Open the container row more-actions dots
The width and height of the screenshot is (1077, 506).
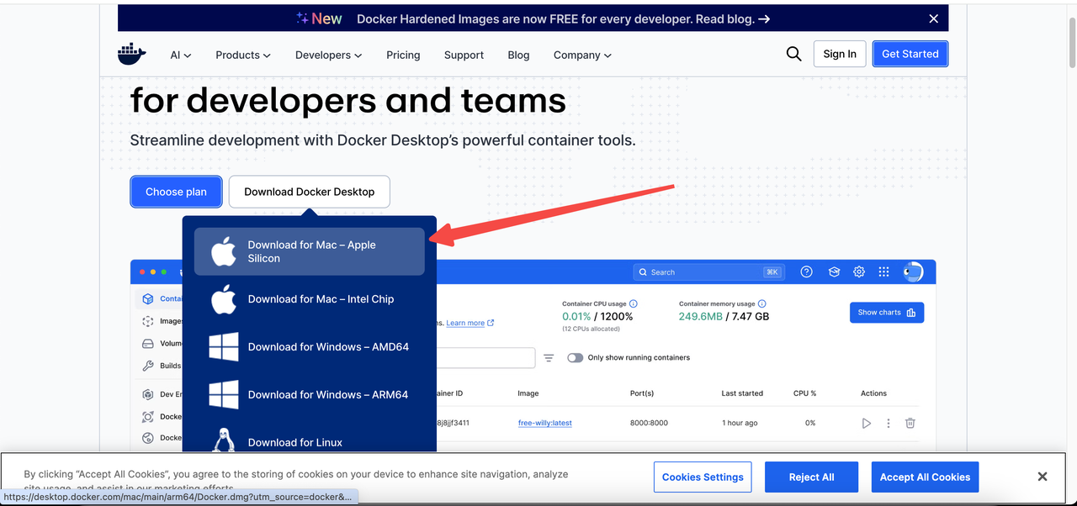pos(889,423)
